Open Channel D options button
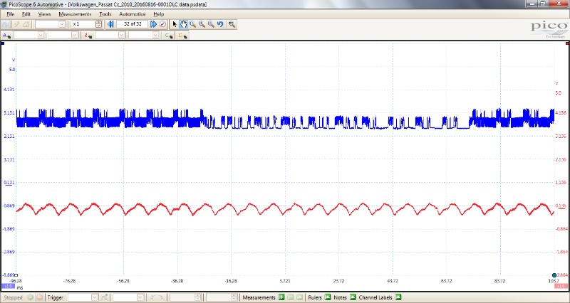This screenshot has width=570, height=303. pyautogui.click(x=182, y=36)
